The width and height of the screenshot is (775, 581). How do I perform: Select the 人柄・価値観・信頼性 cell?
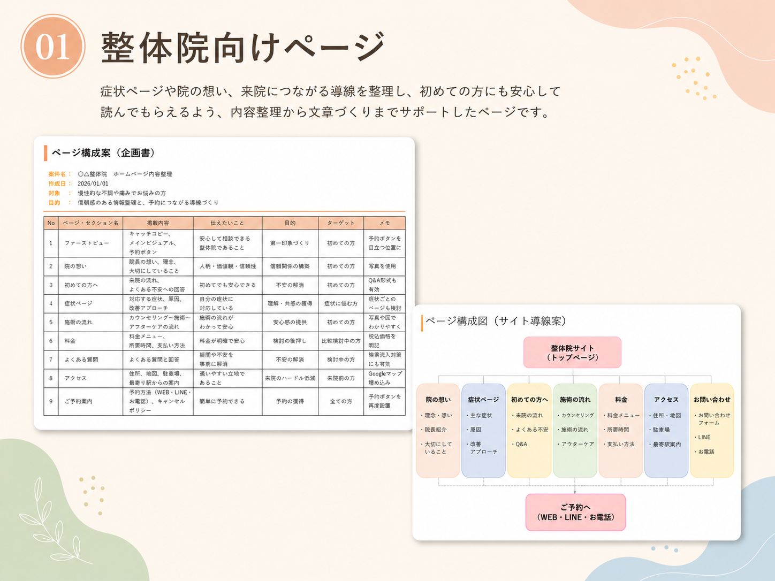coord(227,266)
